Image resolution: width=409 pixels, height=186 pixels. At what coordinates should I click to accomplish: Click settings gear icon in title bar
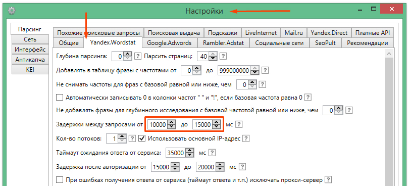(x=12, y=11)
